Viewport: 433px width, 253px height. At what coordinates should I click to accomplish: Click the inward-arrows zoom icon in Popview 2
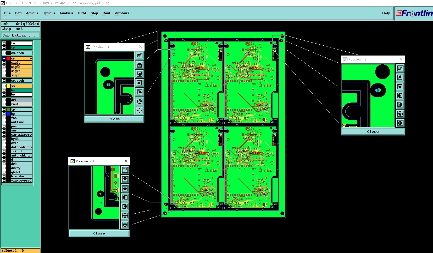[400, 114]
